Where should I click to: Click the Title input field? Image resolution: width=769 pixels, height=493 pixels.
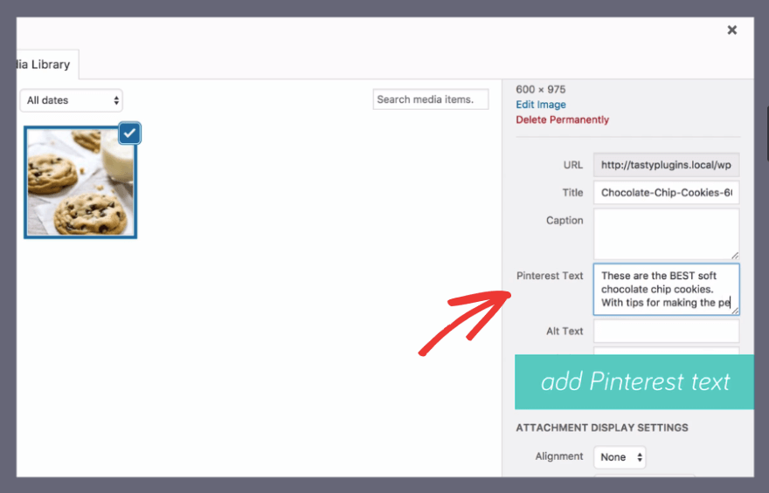(x=666, y=193)
